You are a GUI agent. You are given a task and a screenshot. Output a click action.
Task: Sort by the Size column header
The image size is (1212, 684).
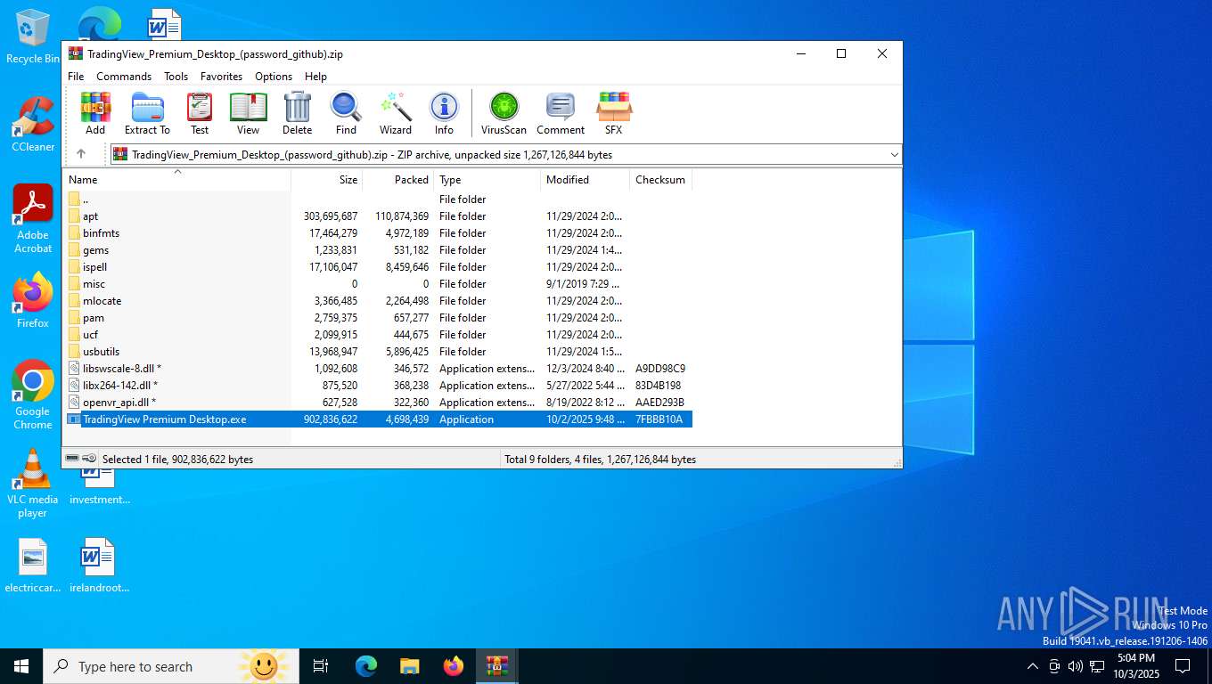pyautogui.click(x=326, y=180)
